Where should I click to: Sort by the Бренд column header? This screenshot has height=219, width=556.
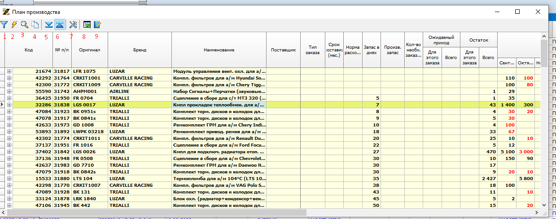(x=140, y=50)
